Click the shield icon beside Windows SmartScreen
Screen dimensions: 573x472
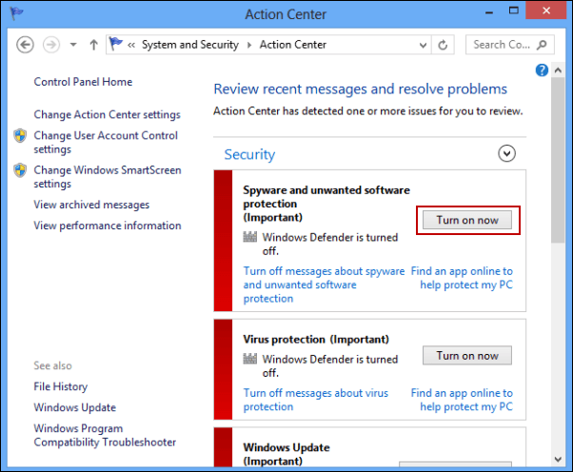pyautogui.click(x=20, y=170)
